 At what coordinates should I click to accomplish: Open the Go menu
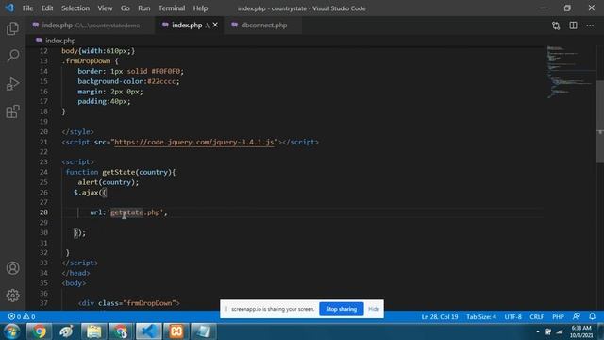(x=126, y=8)
